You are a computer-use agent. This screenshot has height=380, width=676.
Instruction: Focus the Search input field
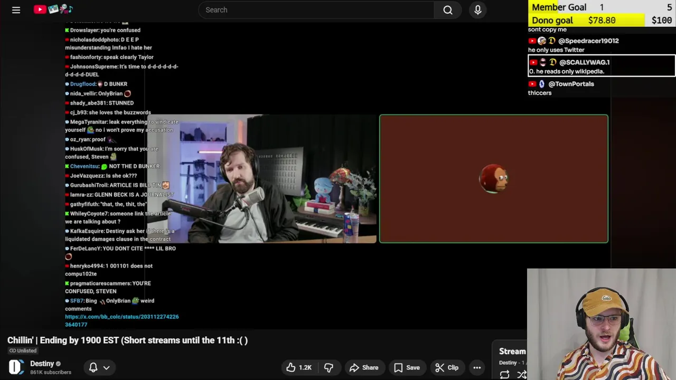[x=317, y=9]
